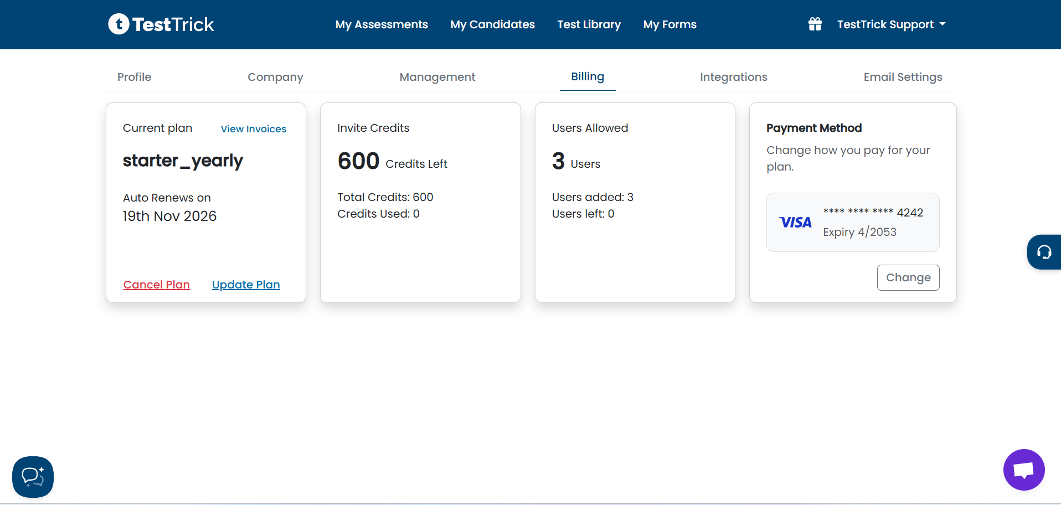Open the headset support widget
Image resolution: width=1061 pixels, height=505 pixels.
click(x=1044, y=252)
